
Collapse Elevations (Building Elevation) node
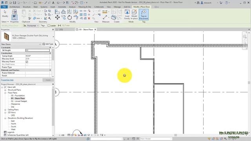(x=5, y=118)
